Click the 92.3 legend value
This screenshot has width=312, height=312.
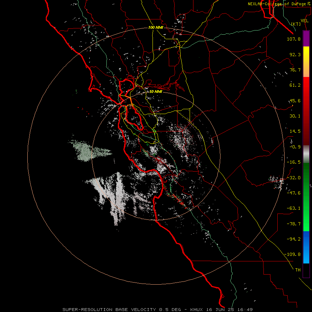[295, 54]
